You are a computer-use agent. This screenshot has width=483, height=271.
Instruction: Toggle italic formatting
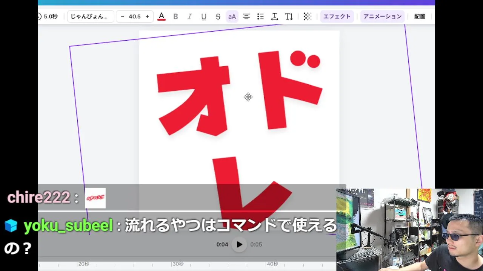[189, 17]
